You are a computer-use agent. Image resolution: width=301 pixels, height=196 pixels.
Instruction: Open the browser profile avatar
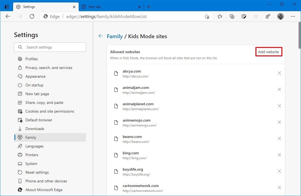click(281, 16)
